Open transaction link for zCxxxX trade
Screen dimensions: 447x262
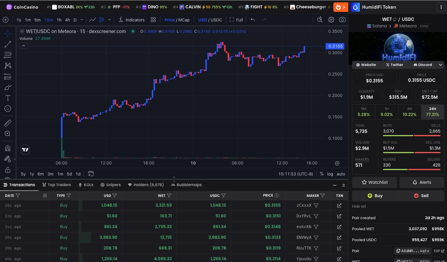[339, 205]
